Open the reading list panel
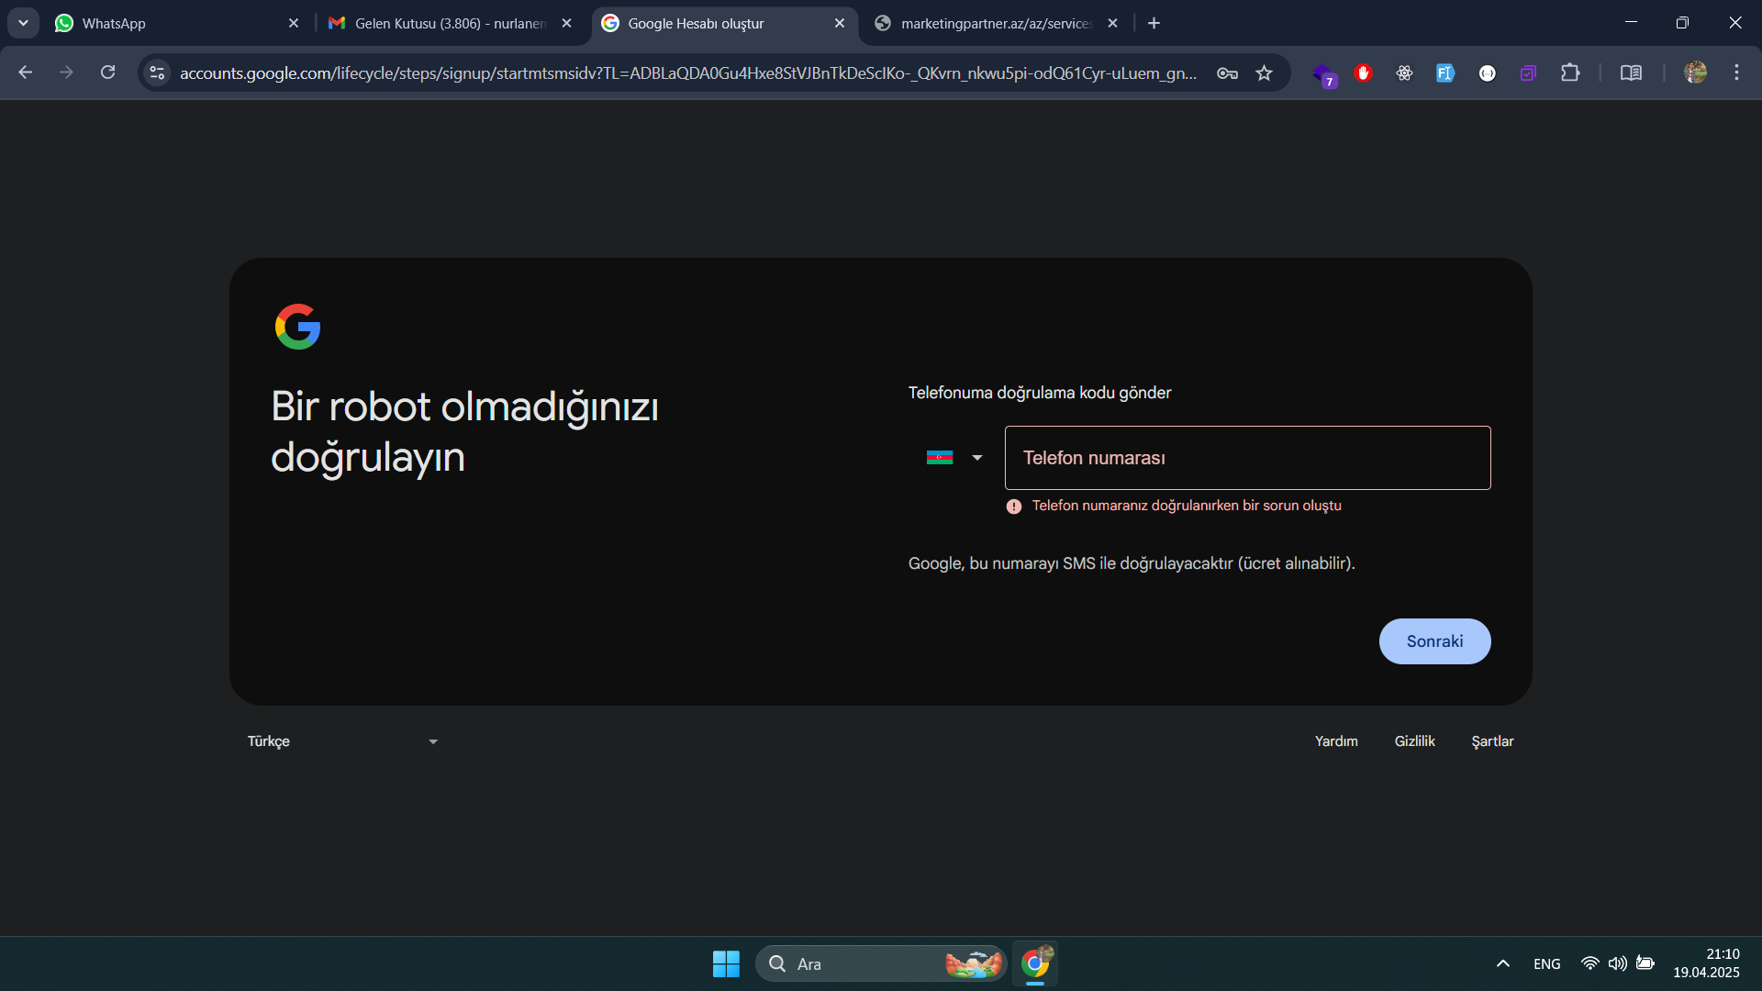The image size is (1762, 991). pyautogui.click(x=1632, y=72)
